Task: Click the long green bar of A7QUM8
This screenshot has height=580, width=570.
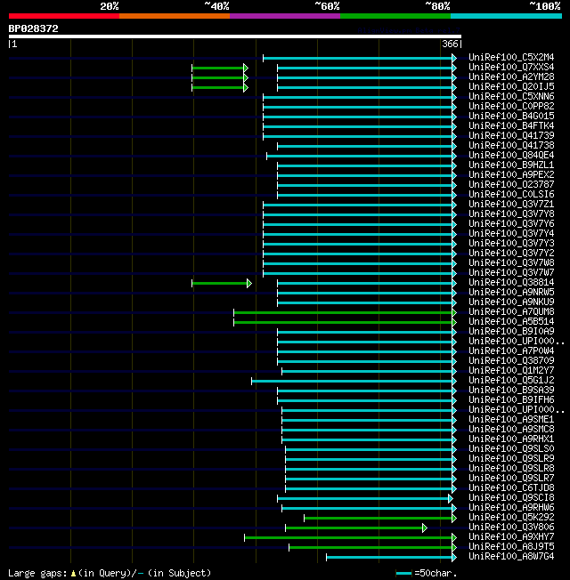Action: tap(345, 312)
